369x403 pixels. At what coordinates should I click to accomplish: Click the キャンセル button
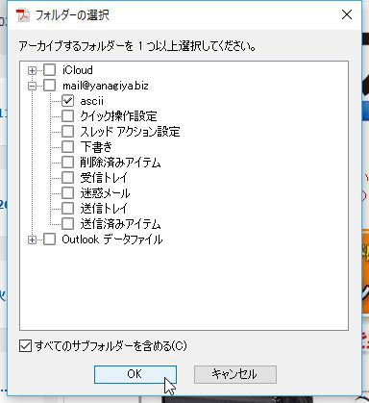(x=235, y=374)
